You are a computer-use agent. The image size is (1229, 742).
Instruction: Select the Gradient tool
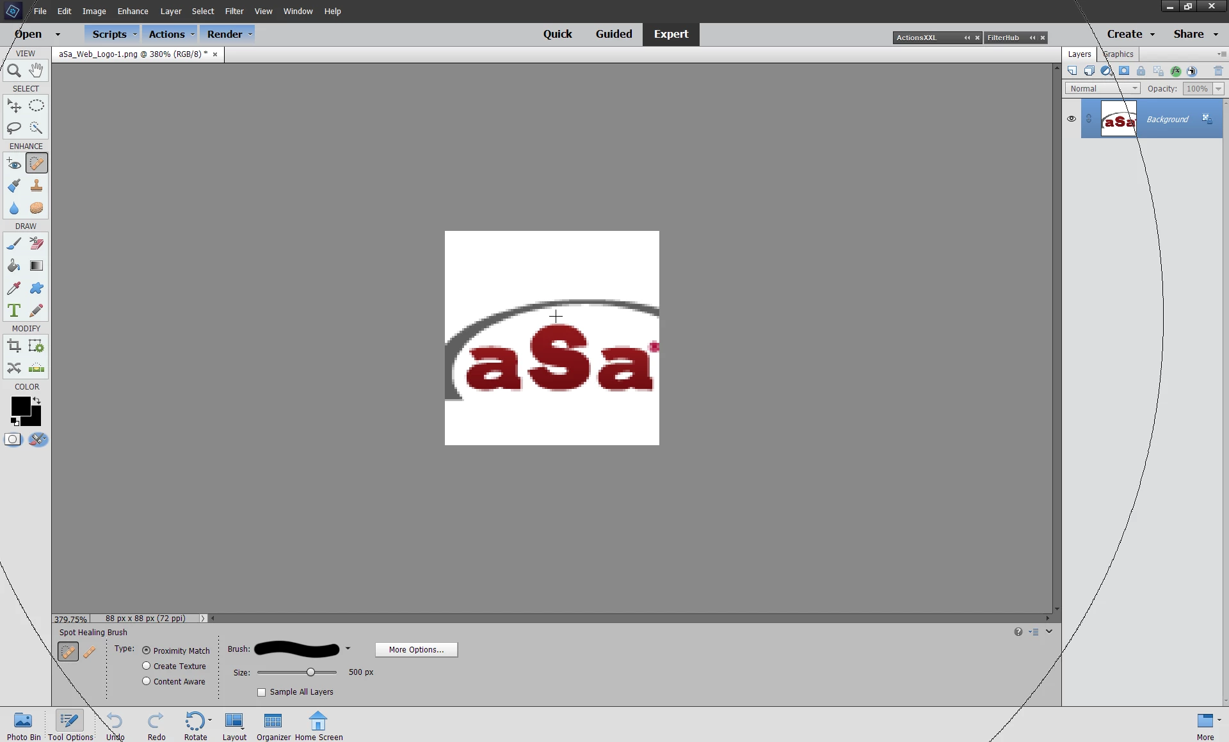click(36, 266)
